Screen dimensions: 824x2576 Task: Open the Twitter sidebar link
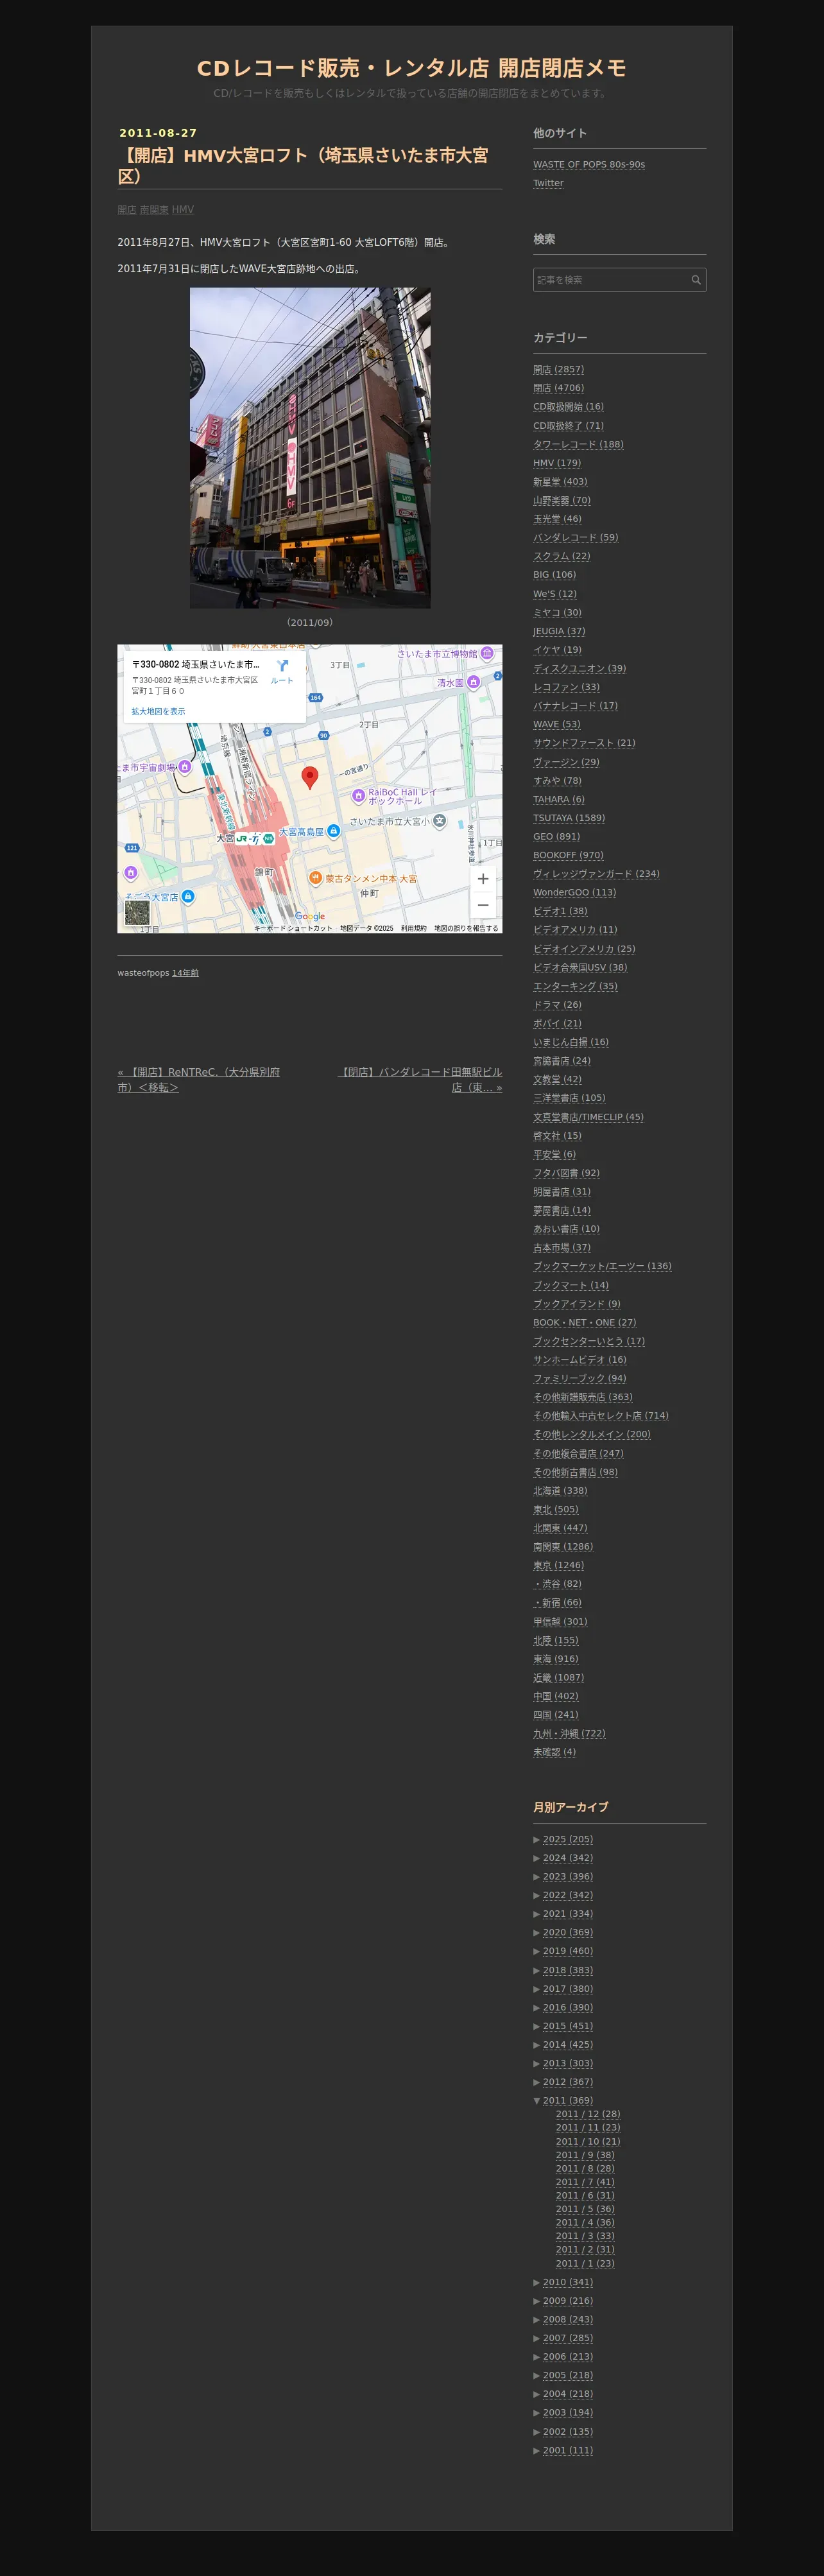click(548, 183)
